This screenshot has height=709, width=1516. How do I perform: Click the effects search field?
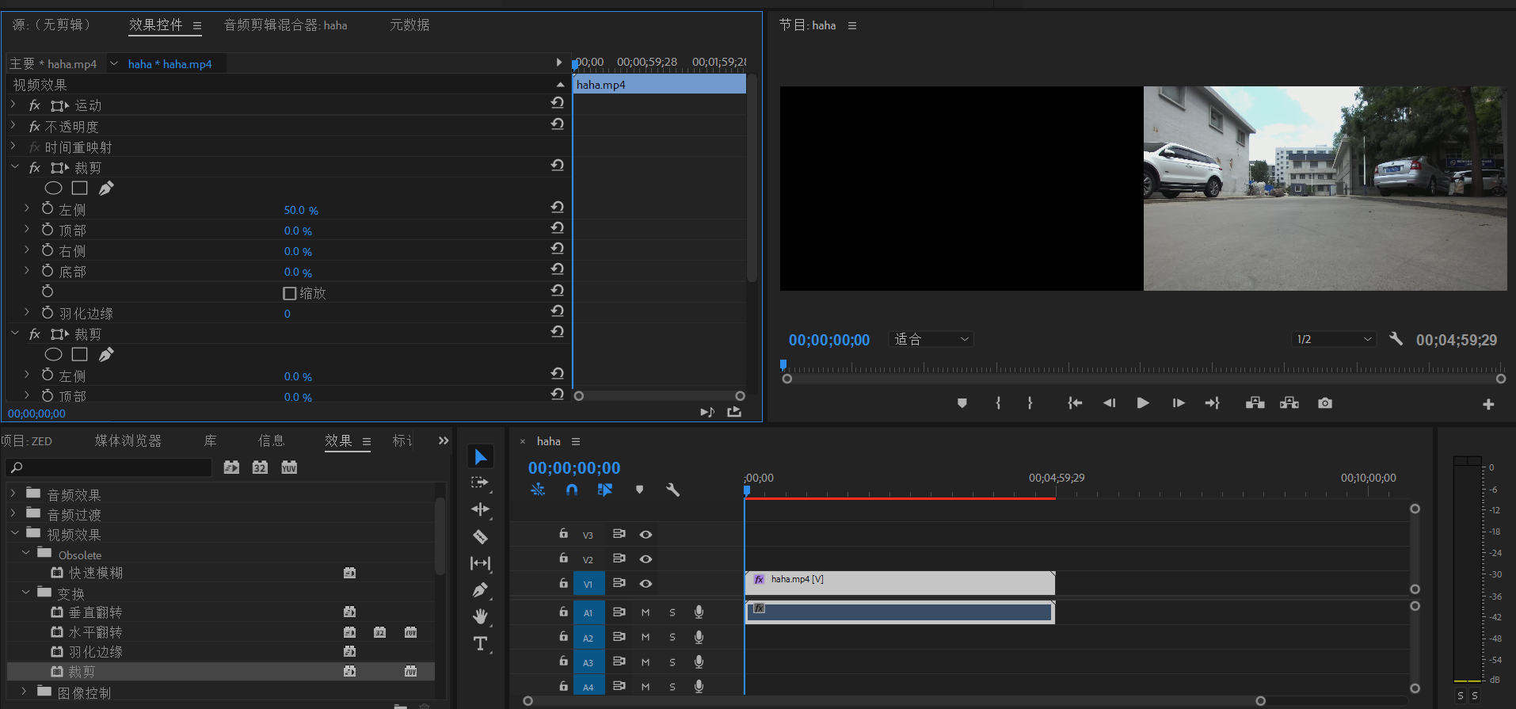(x=109, y=467)
